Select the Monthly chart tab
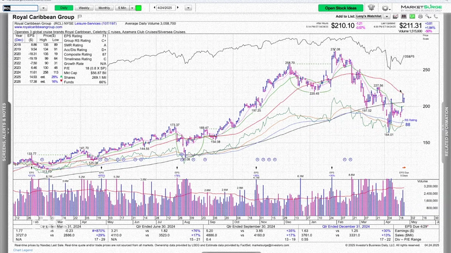Screen dimensions: 451x253 (x=104, y=7)
